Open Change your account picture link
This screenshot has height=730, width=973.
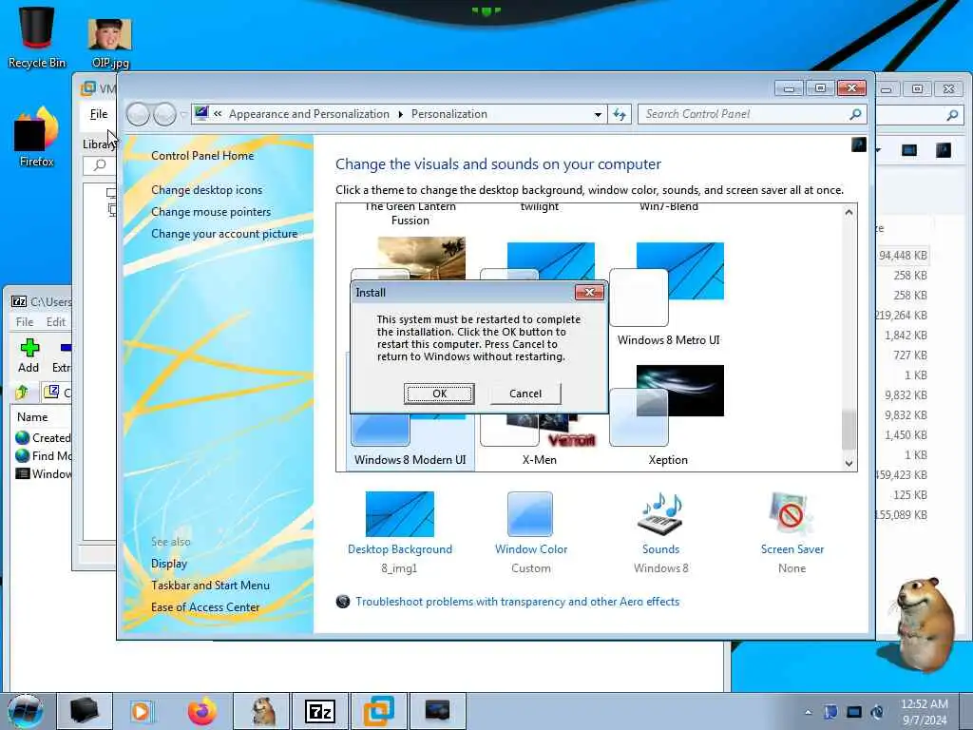(224, 234)
